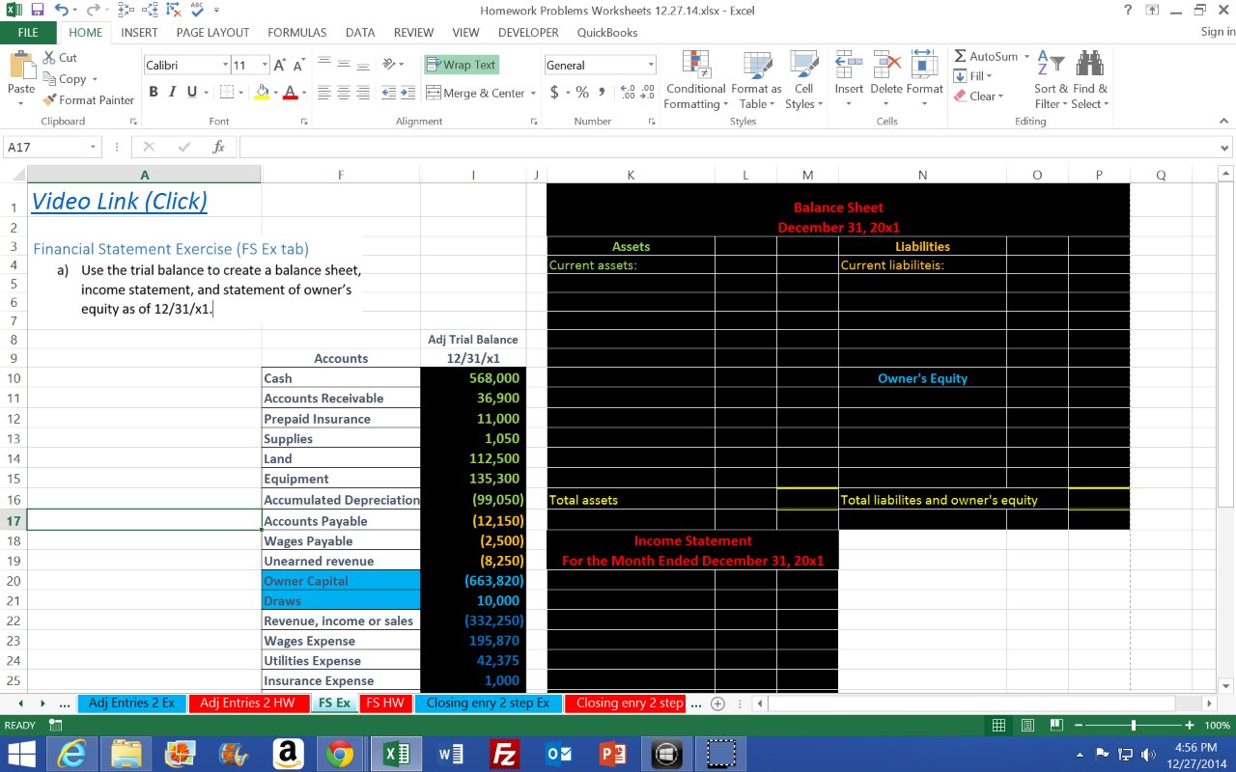Viewport: 1236px width, 772px height.
Task: Increase decimal places
Action: point(627,93)
